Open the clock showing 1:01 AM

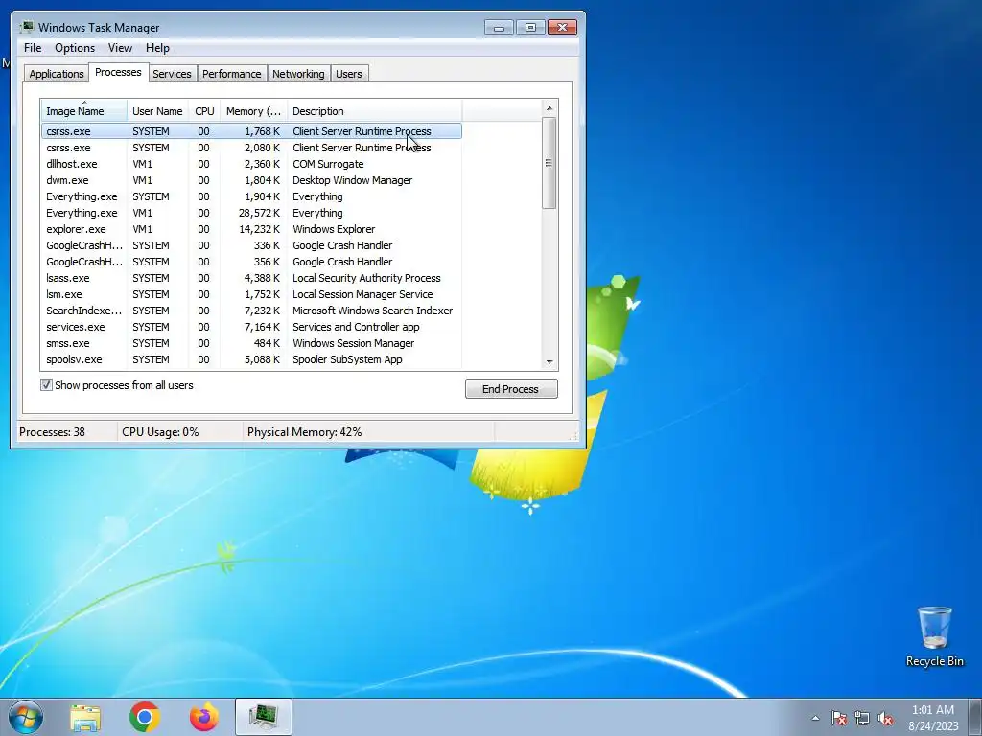933,718
